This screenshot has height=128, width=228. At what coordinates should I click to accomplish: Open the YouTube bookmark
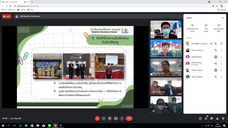[21, 10]
